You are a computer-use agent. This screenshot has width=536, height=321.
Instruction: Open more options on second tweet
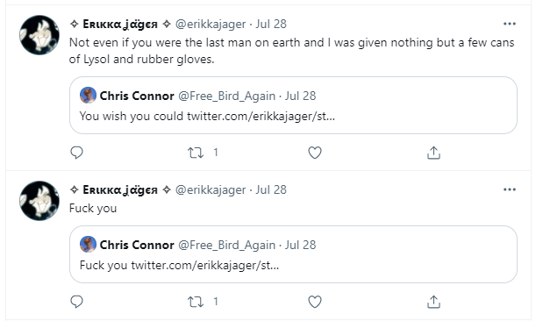tap(510, 189)
